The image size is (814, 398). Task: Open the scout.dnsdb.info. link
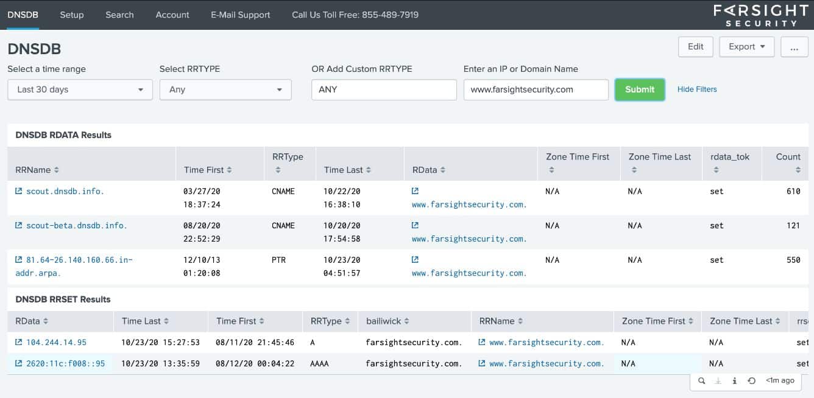65,191
